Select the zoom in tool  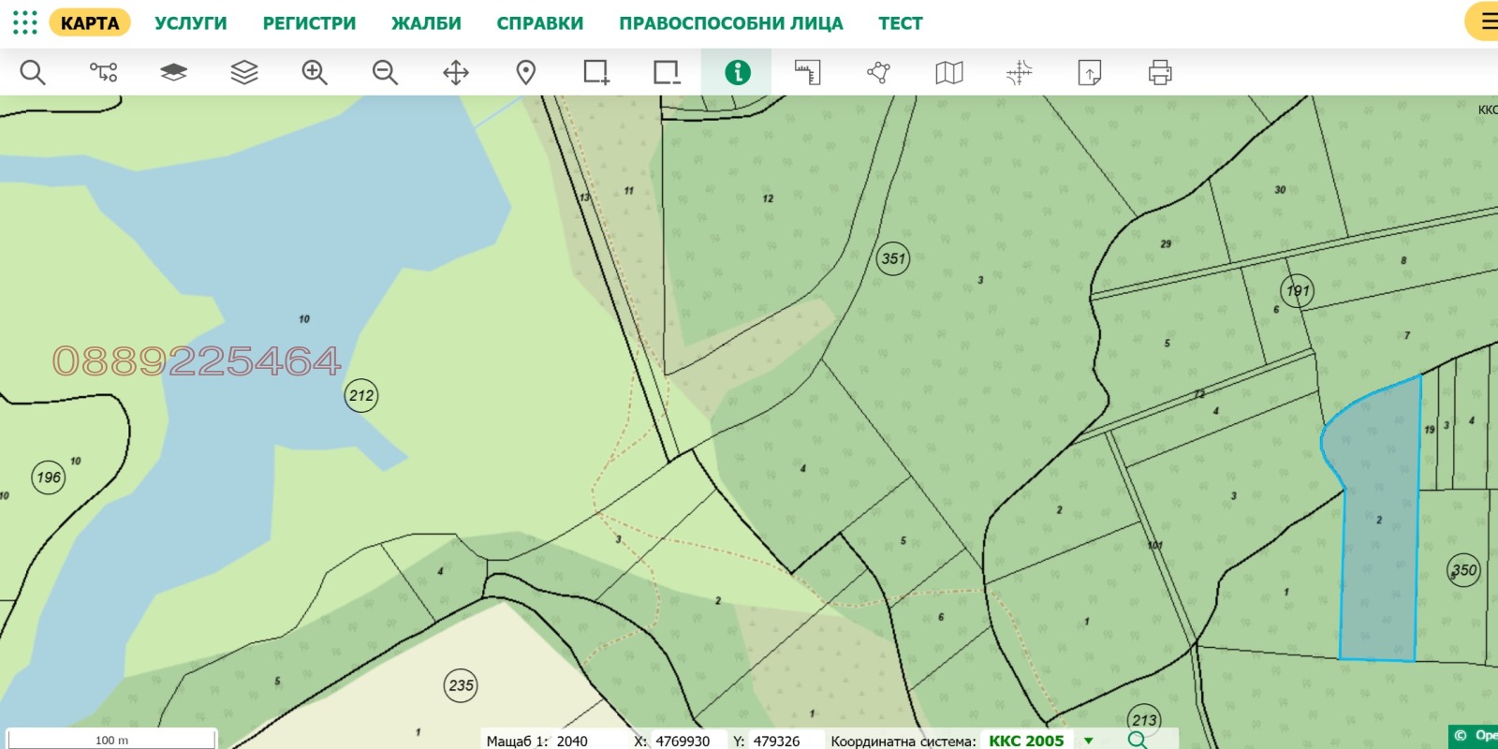[x=315, y=72]
